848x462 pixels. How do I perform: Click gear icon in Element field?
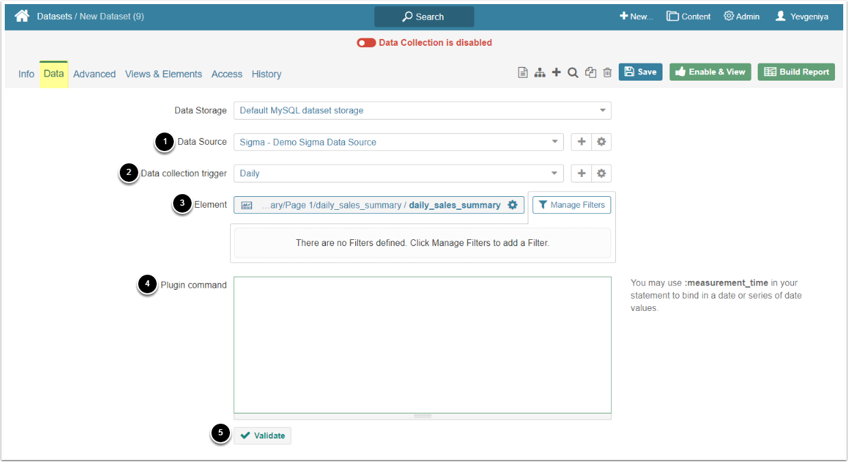pyautogui.click(x=512, y=205)
